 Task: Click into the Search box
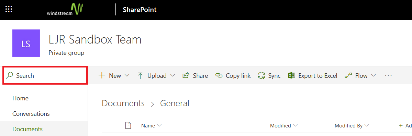(x=45, y=76)
